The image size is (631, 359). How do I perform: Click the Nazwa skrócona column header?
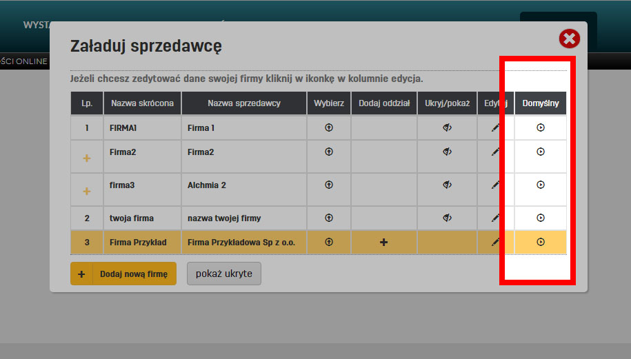(142, 103)
